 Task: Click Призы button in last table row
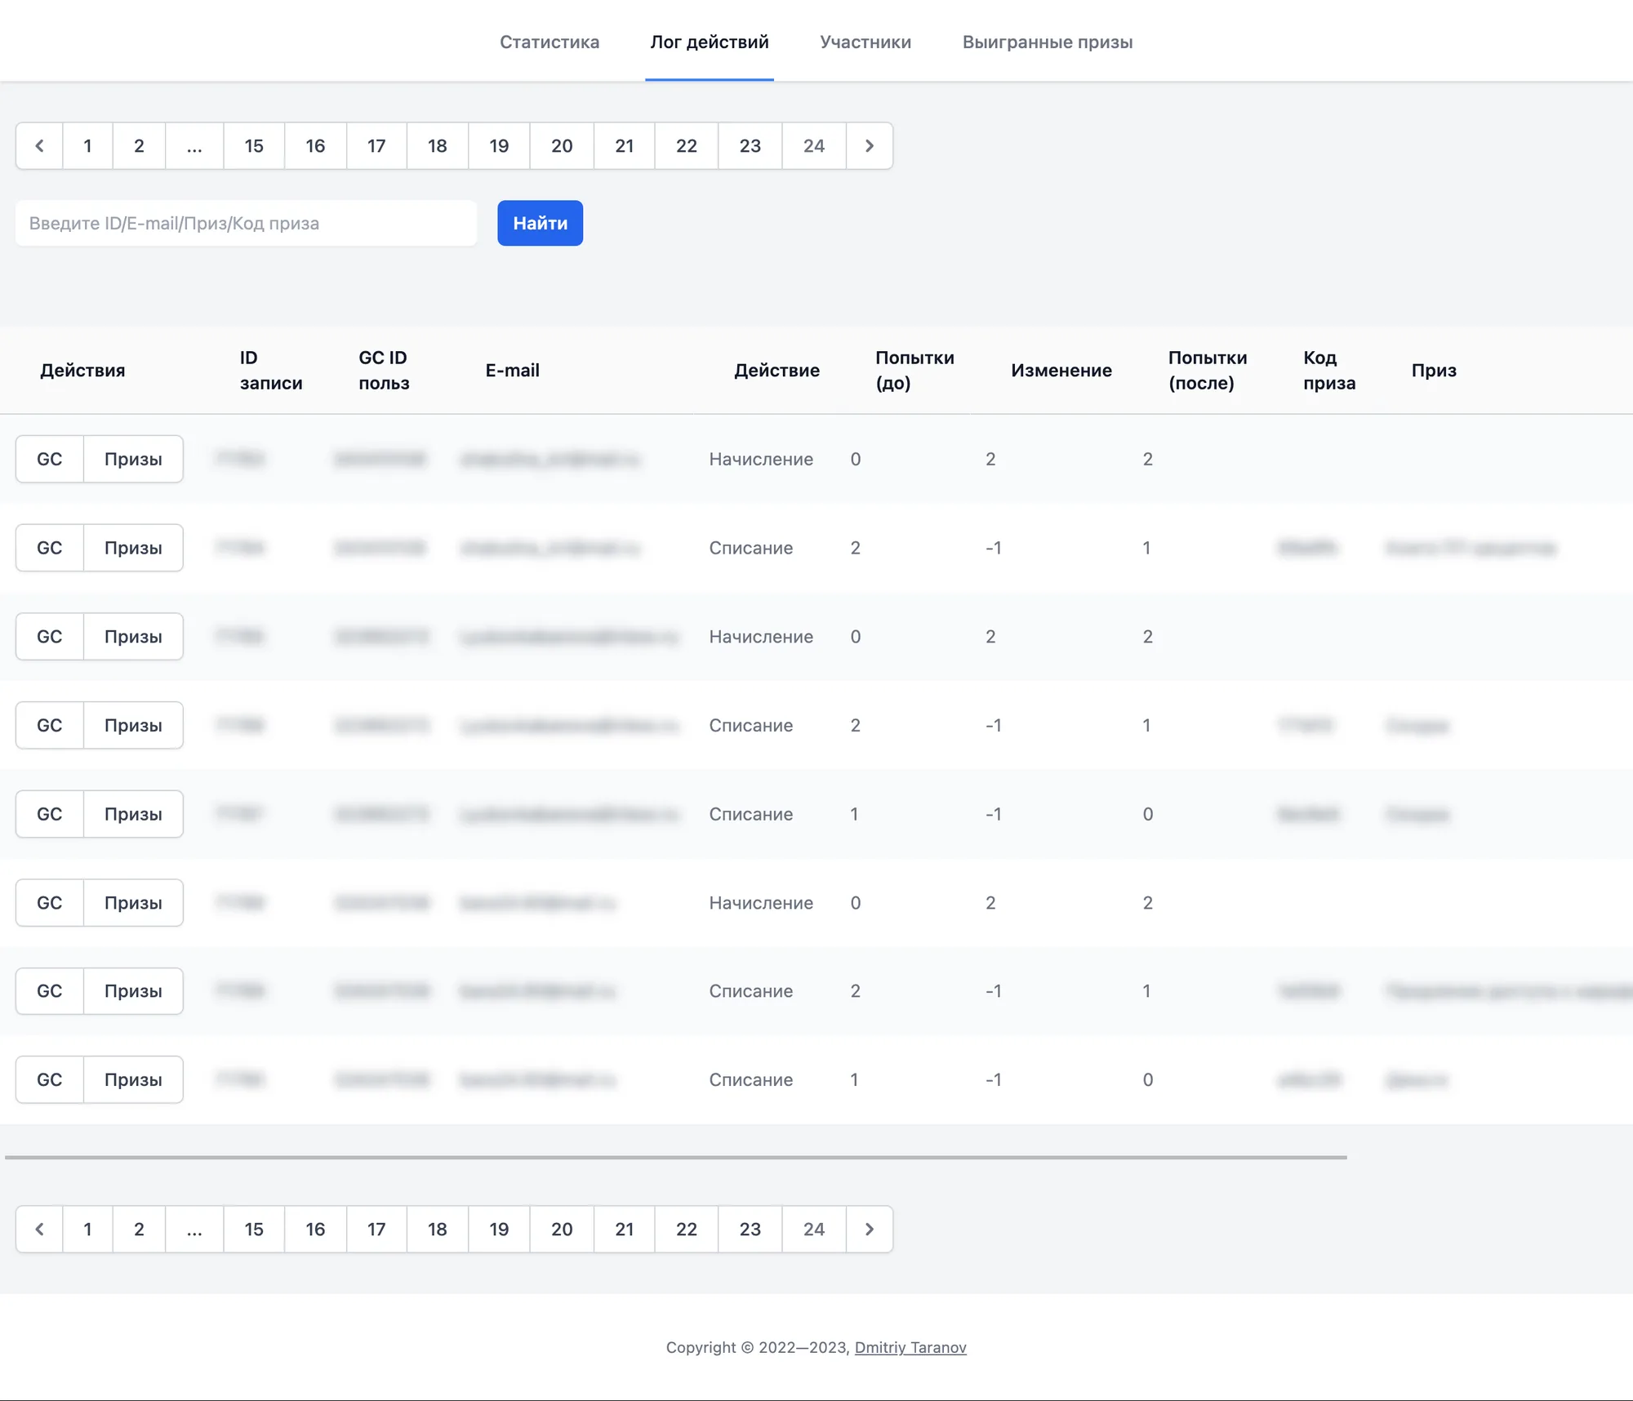tap(133, 1079)
